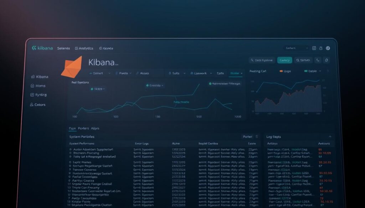The width and height of the screenshot is (365, 208).
Task: Open the teal filter dropdown in the toolbar
Action: click(x=235, y=73)
